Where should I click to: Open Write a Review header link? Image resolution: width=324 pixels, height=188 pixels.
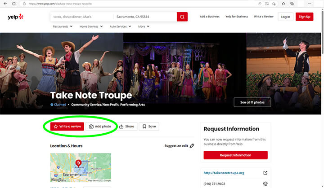264,17
